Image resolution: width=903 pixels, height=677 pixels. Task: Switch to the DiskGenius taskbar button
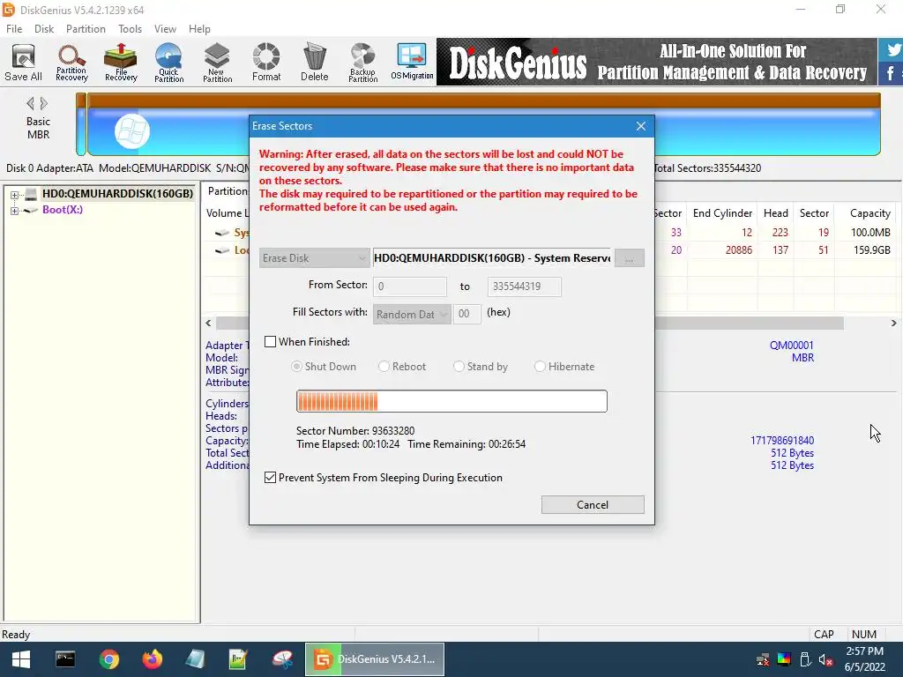(x=374, y=659)
